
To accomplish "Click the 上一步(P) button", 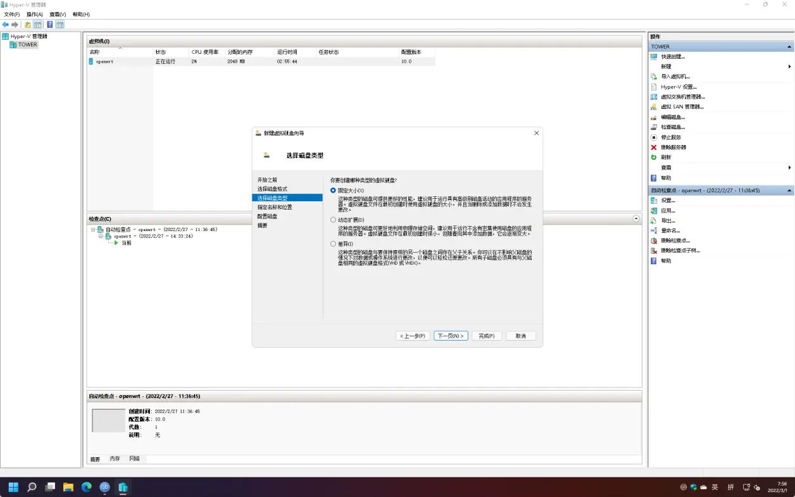I will [413, 336].
